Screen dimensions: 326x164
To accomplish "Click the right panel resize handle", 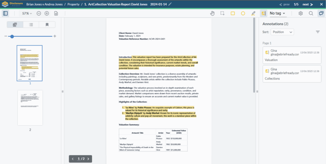I will 257,91.
